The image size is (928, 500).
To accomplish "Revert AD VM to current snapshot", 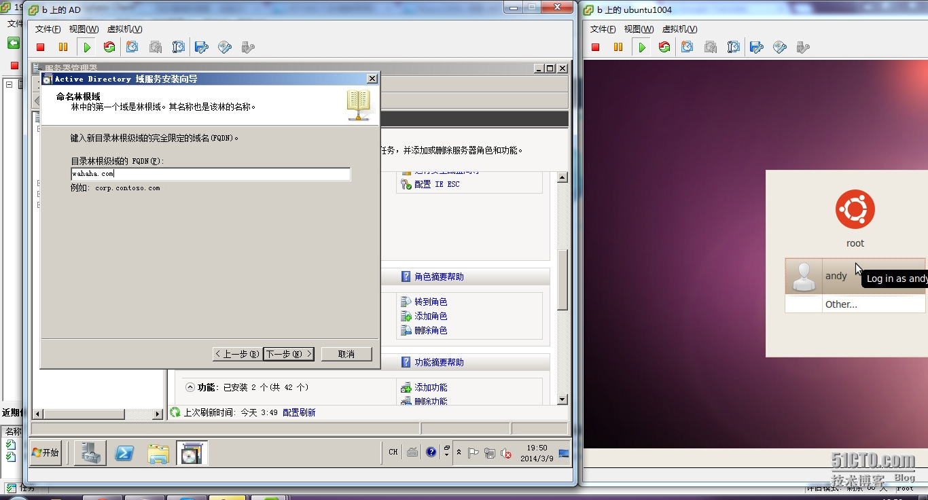I will [156, 47].
